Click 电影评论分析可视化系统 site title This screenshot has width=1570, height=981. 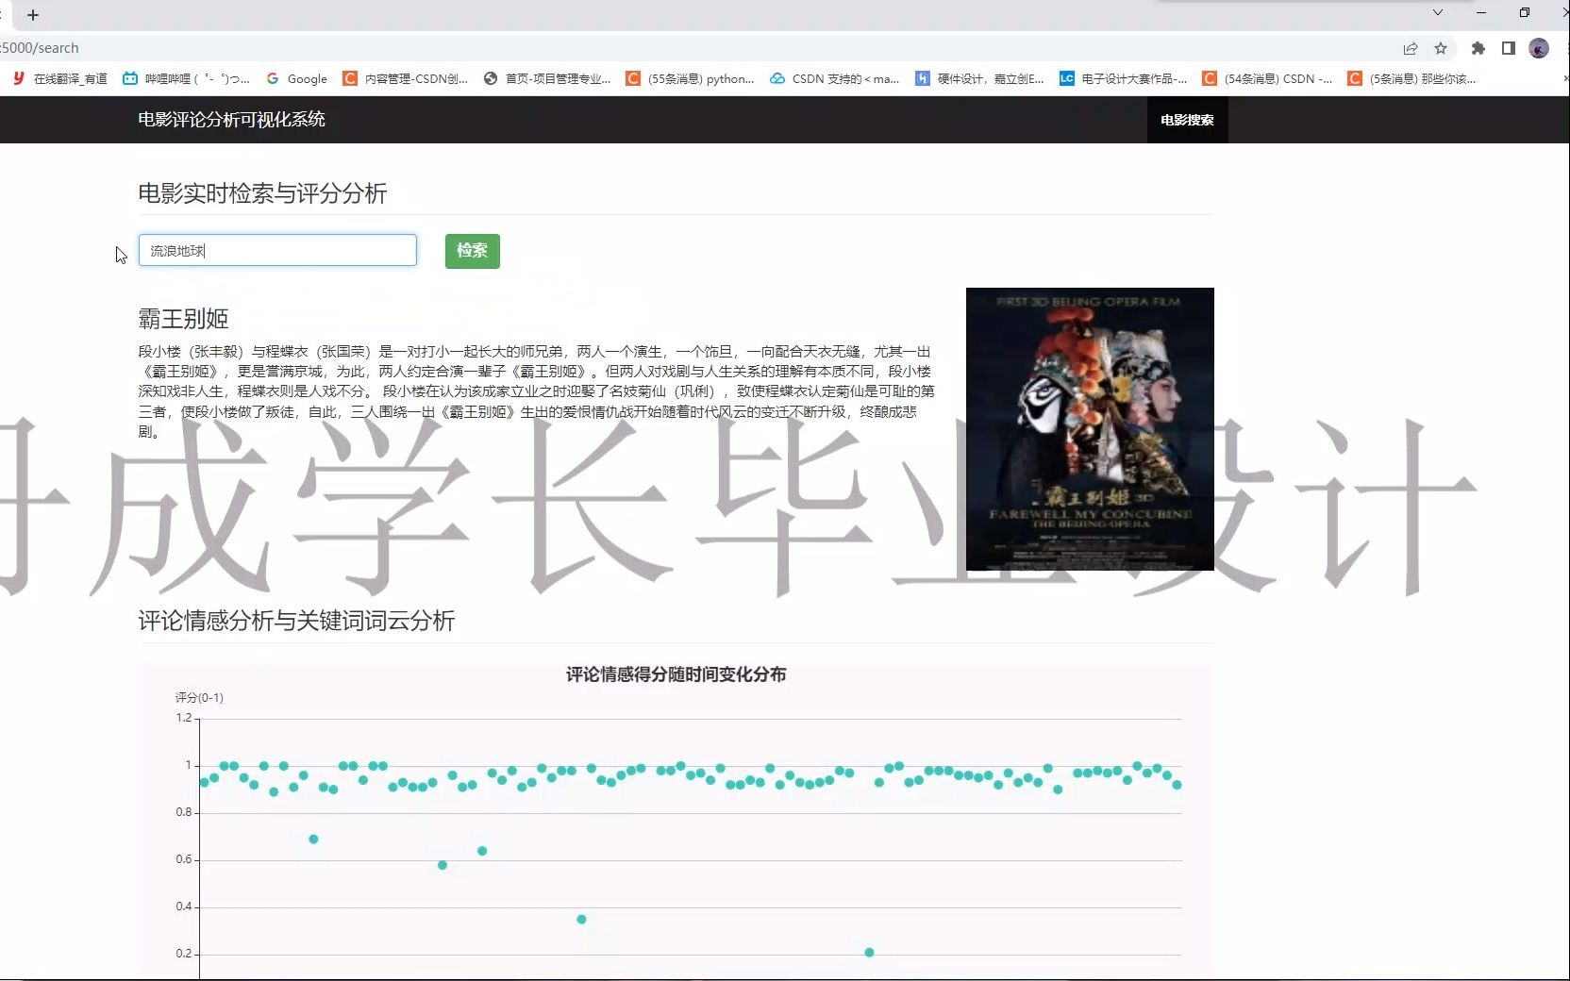(231, 120)
